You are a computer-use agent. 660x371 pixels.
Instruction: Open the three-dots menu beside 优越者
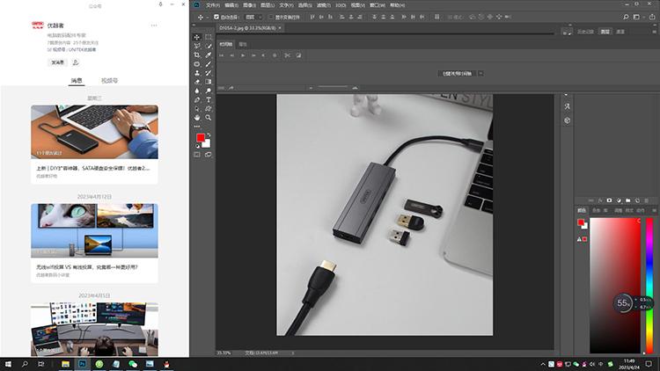154,25
